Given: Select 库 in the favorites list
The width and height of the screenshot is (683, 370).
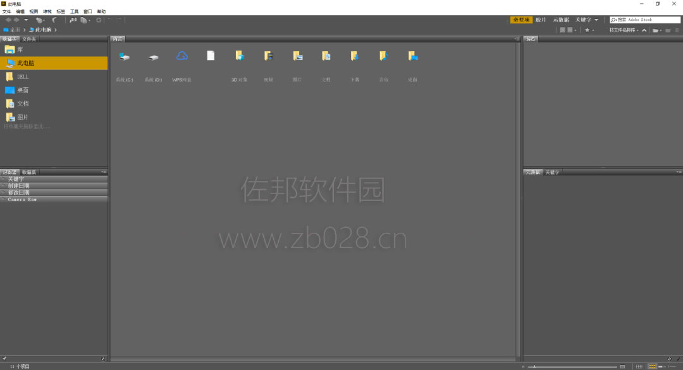Looking at the screenshot, I should [x=54, y=50].
